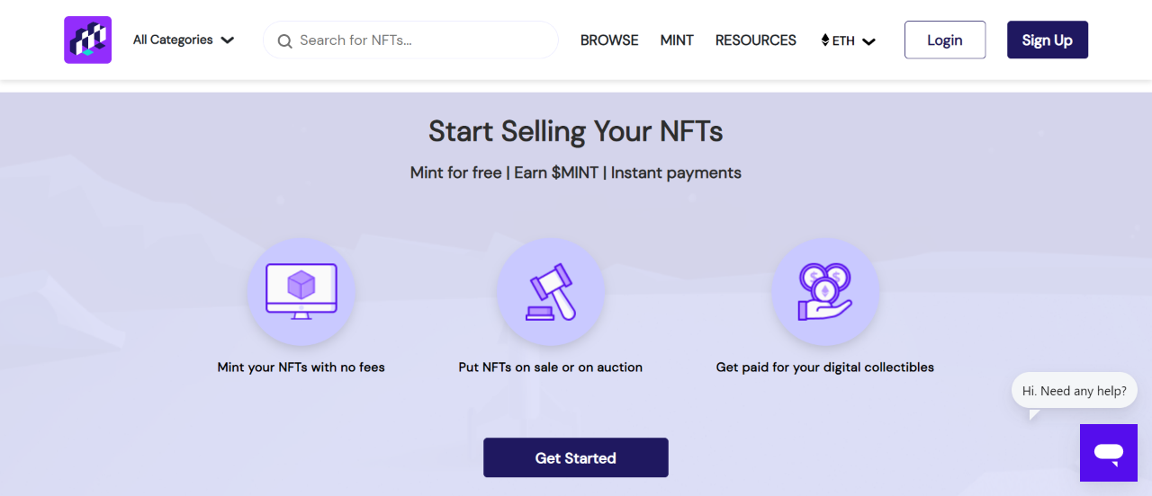The width and height of the screenshot is (1152, 496).
Task: Click the hand holding coins icon
Action: point(825,292)
